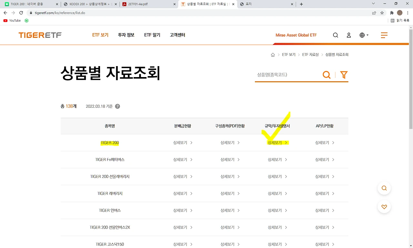
Task: Click the Mirae Asset Global ETF link
Action: point(296,35)
